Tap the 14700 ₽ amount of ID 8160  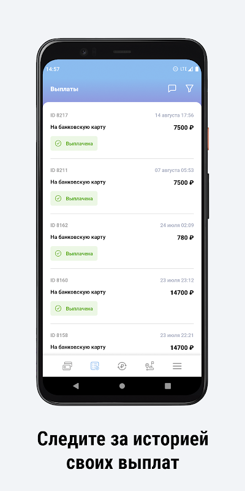182,293
